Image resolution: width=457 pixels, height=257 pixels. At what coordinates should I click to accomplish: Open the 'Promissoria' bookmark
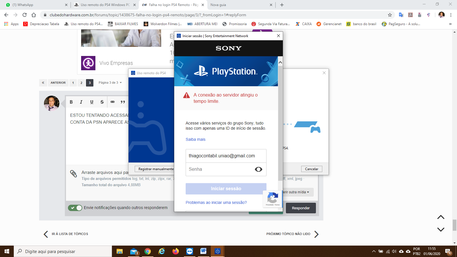234,24
